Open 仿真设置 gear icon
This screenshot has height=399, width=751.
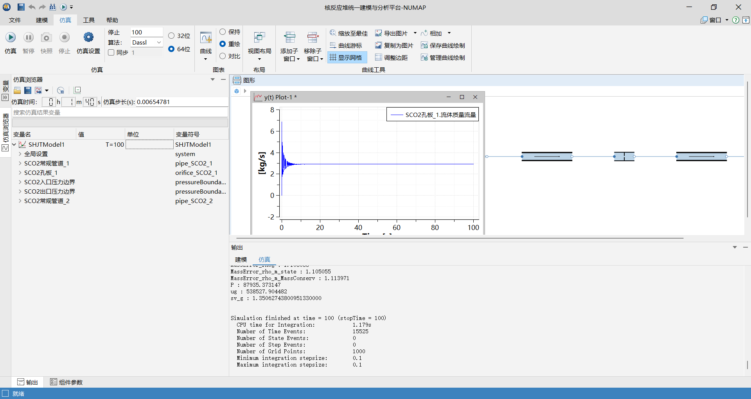[88, 38]
